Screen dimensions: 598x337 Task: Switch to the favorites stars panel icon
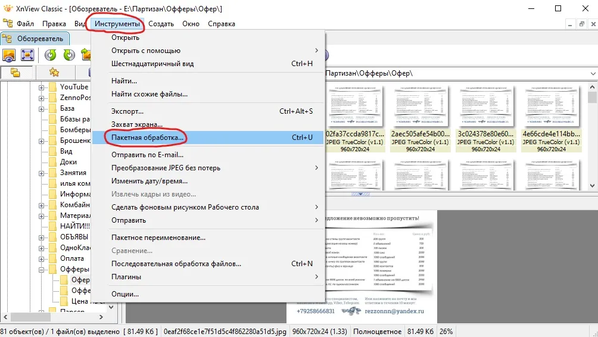[54, 72]
